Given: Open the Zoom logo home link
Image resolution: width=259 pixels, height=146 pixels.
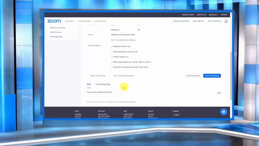Looking at the screenshot, I should click(54, 21).
